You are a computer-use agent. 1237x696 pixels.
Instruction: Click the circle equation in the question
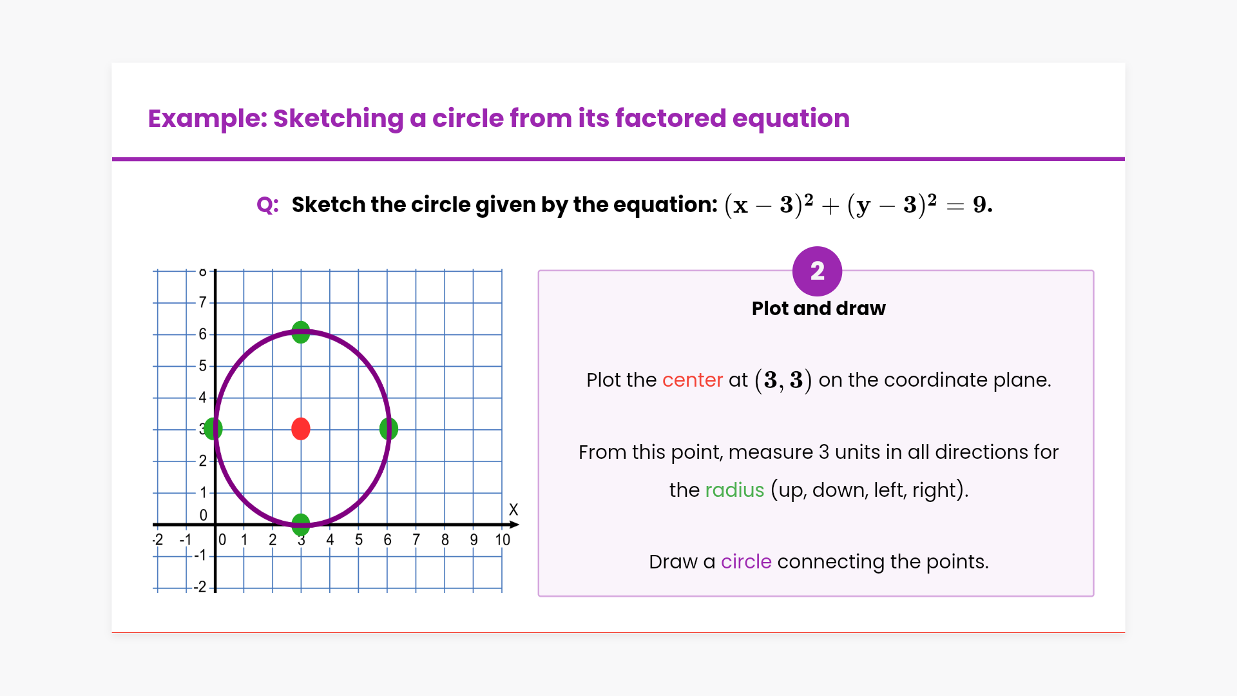click(858, 205)
